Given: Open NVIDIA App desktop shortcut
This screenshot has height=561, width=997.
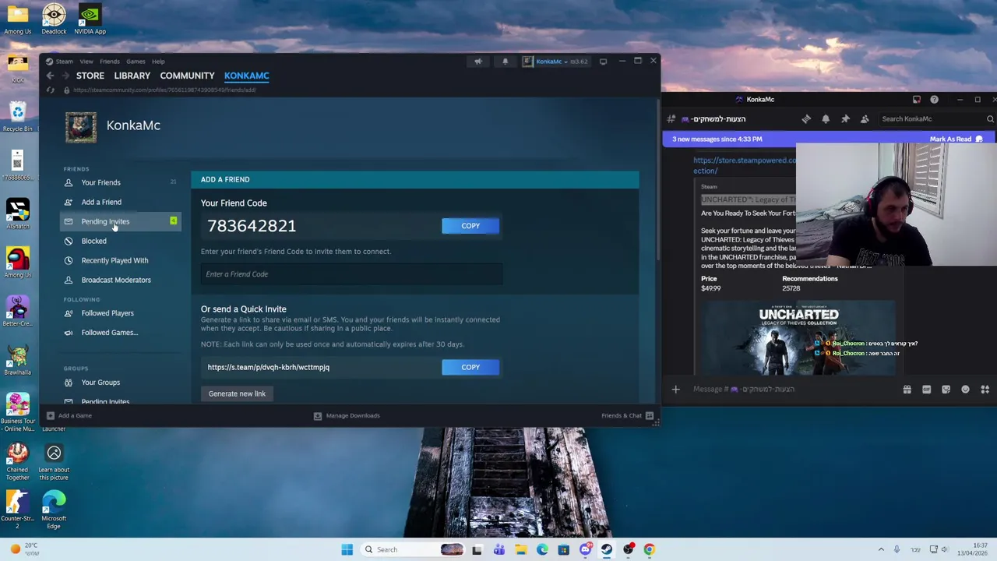Looking at the screenshot, I should [90, 19].
